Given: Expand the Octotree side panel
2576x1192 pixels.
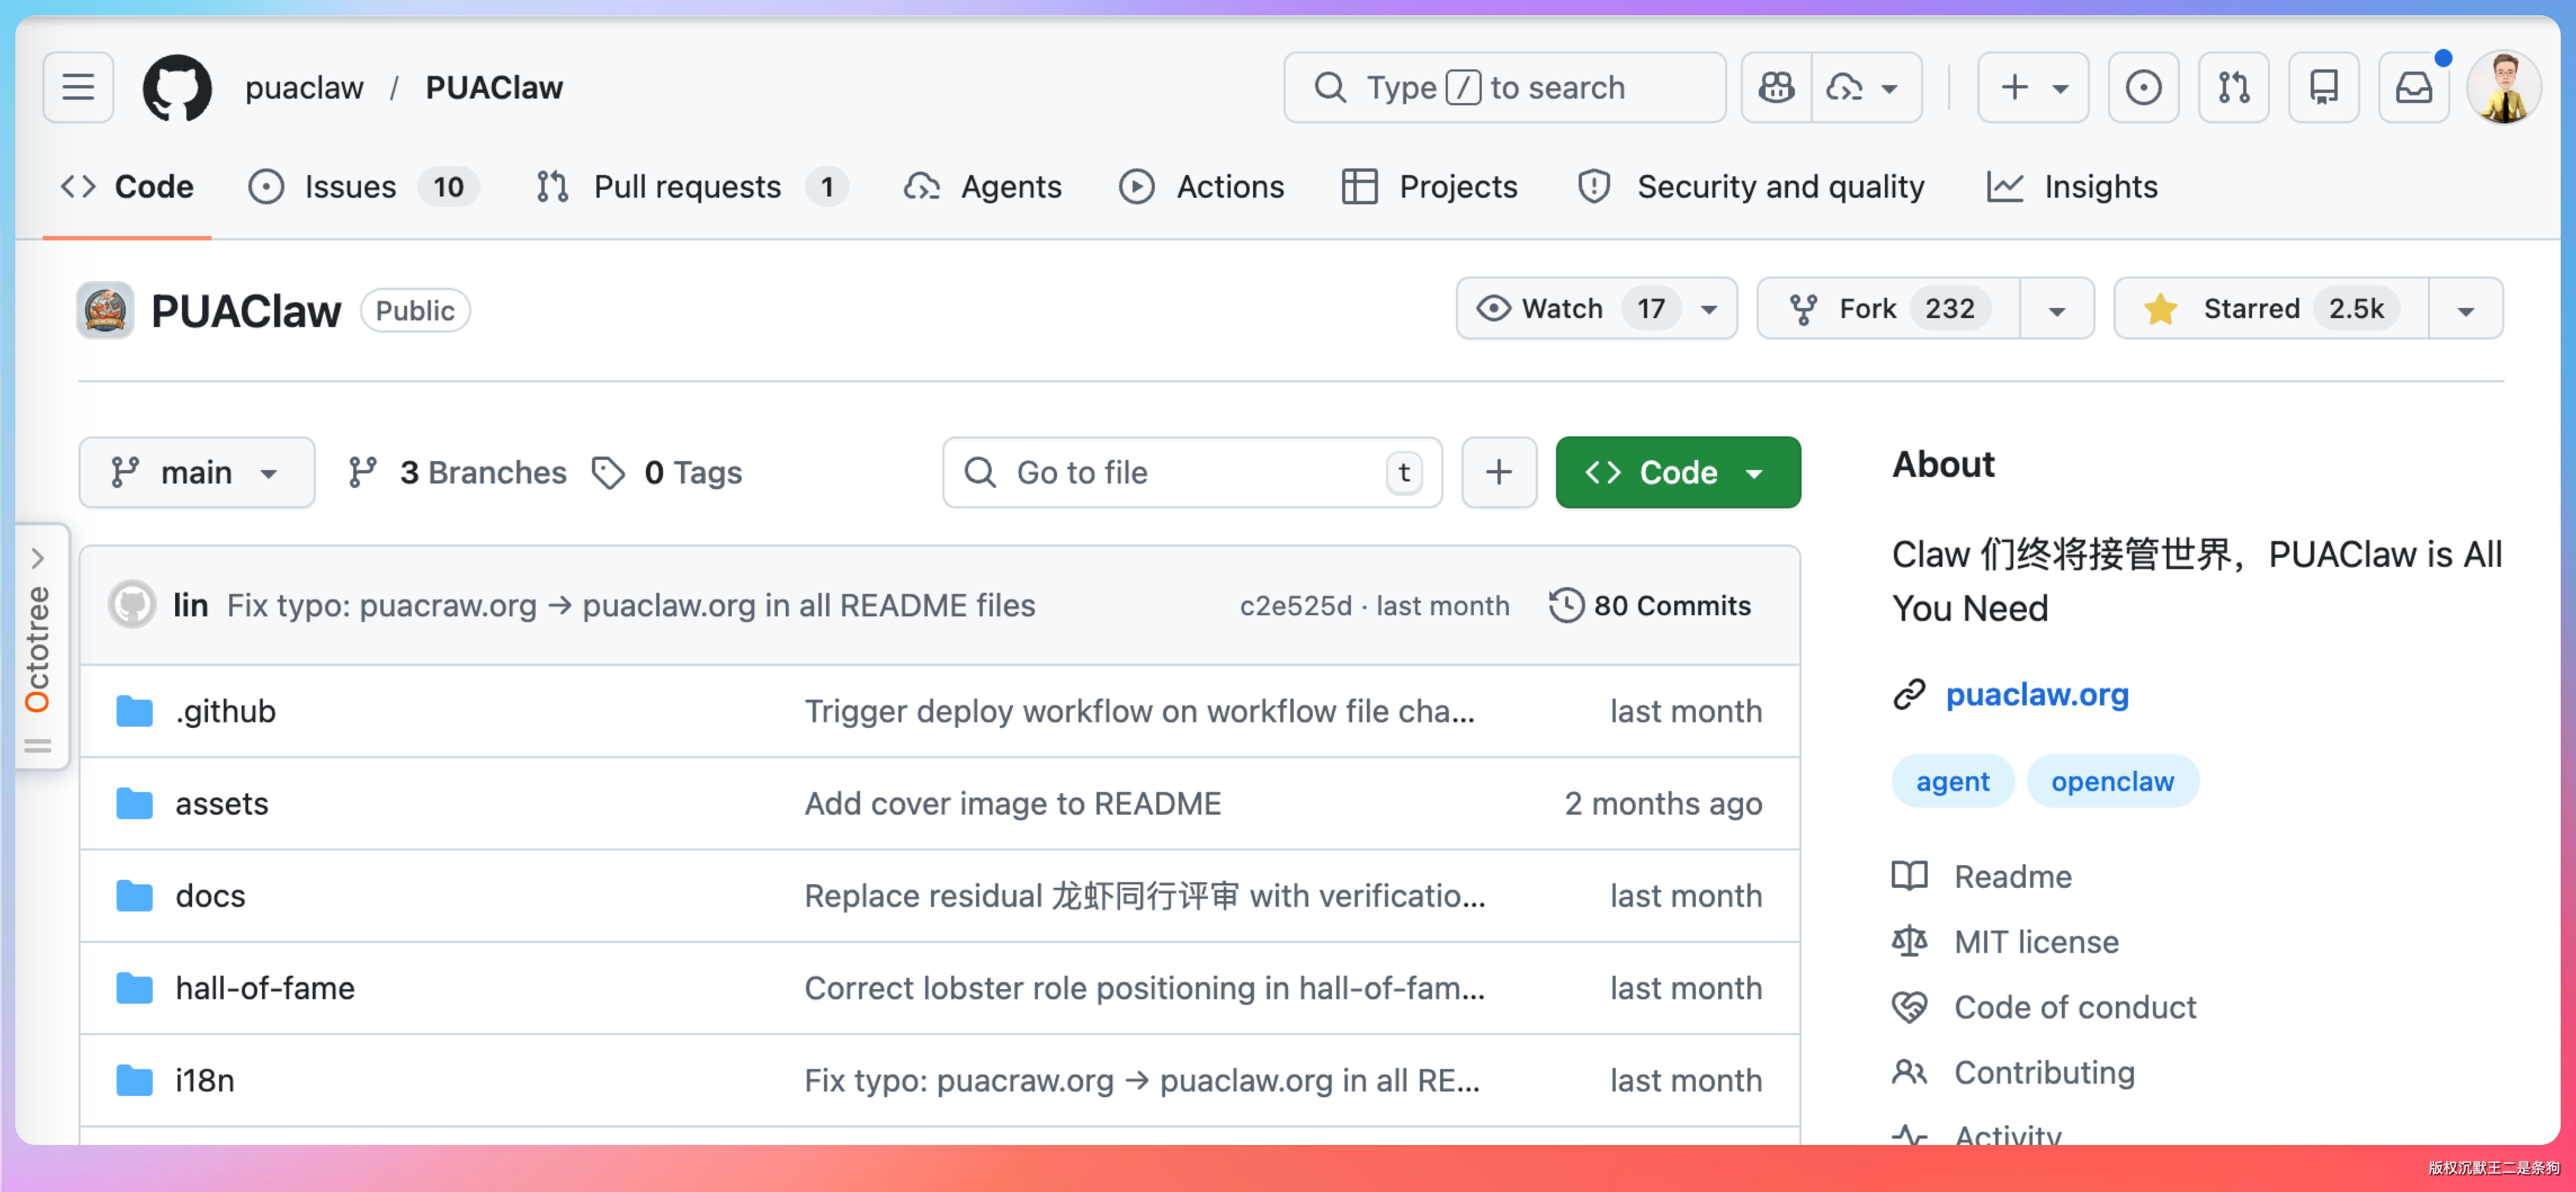Looking at the screenshot, I should click(38, 558).
